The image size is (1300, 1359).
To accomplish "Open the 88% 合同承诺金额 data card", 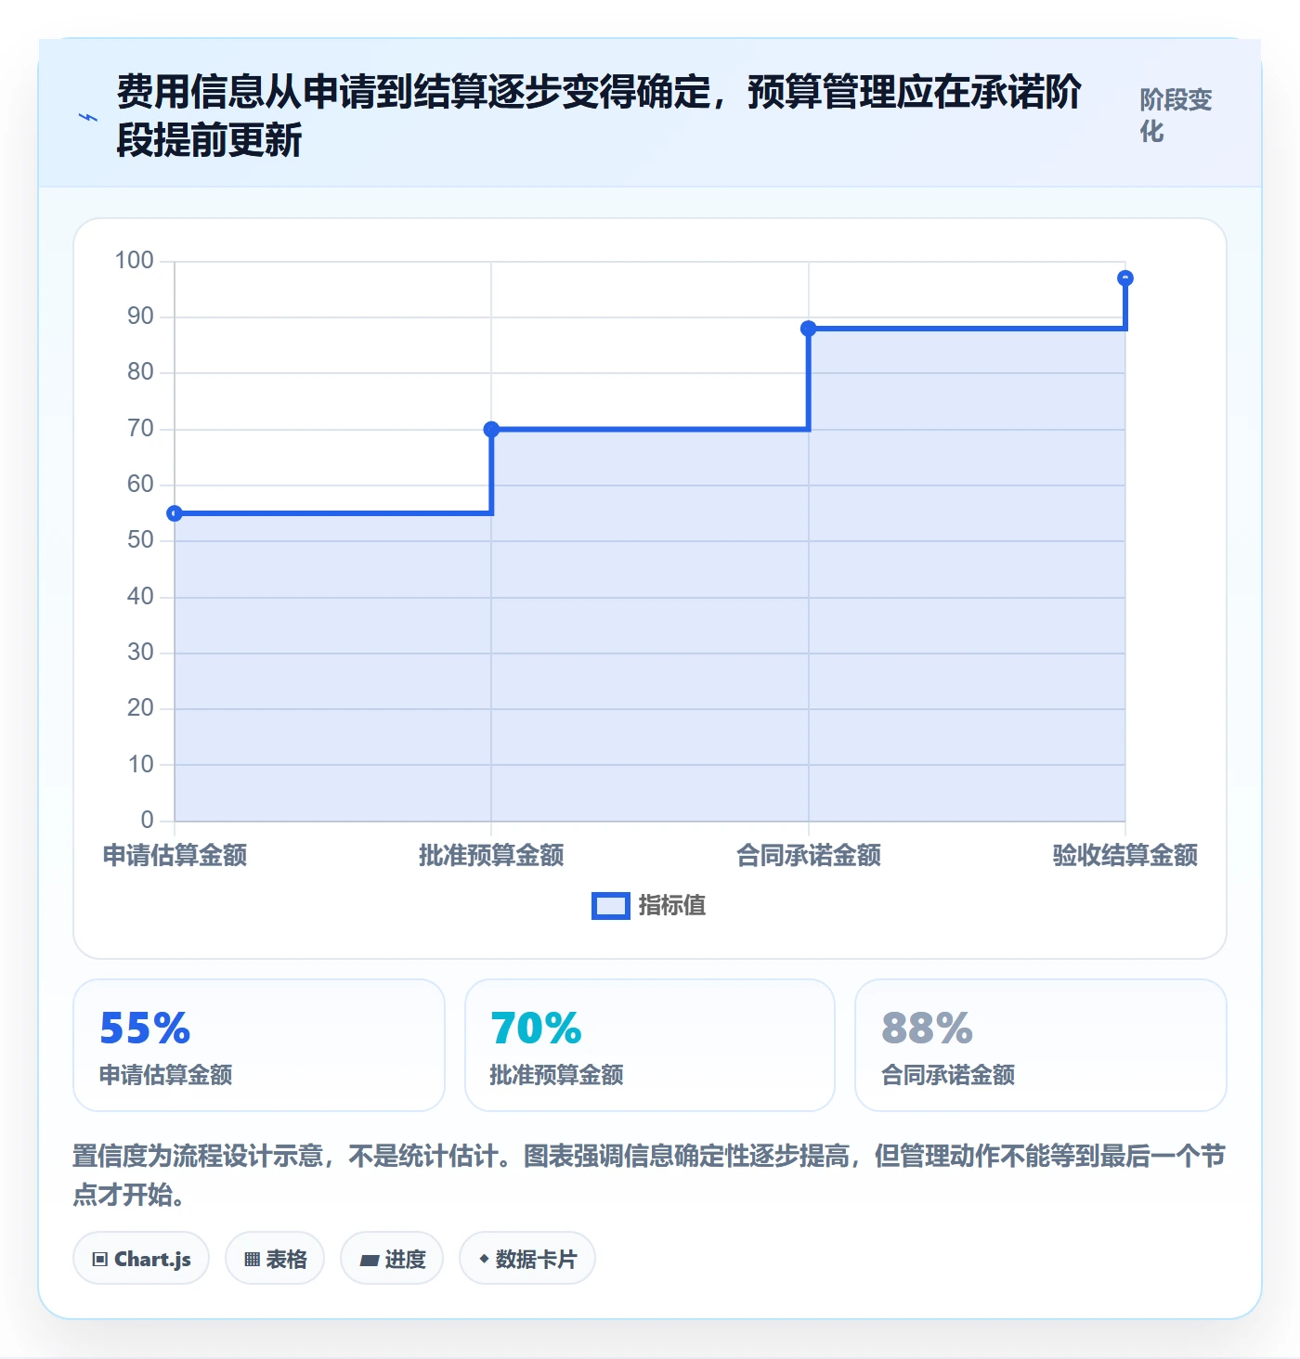I will [1041, 1045].
